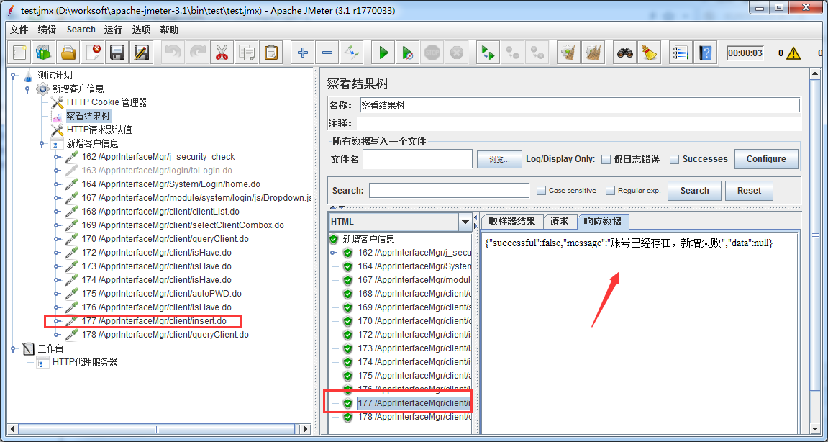This screenshot has width=828, height=442.
Task: Click the Search button beside Reset
Action: (694, 191)
